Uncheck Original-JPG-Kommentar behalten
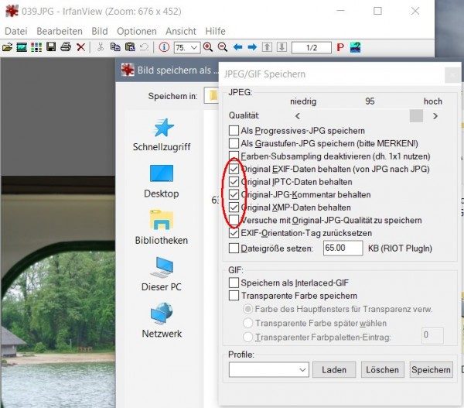464x408 pixels. coord(234,194)
